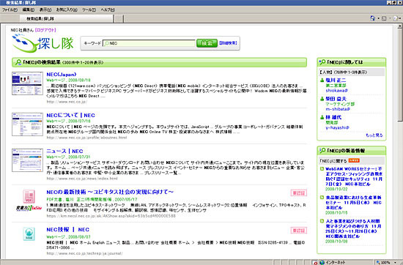Click person icon beside 柴田 益夫
403x265 pixels.
coord(322,99)
